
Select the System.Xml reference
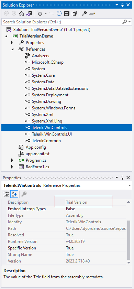43,115
